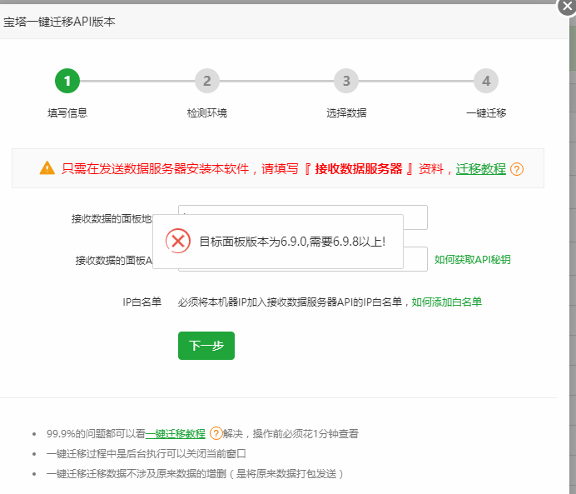Click note 一键迁移过程中是后台执行可以关闭当前窗口
Viewport: 576px width, 494px height.
146,453
